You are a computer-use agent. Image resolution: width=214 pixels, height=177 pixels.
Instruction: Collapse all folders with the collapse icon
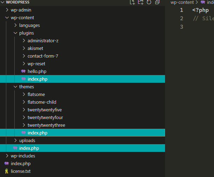click(157, 2)
